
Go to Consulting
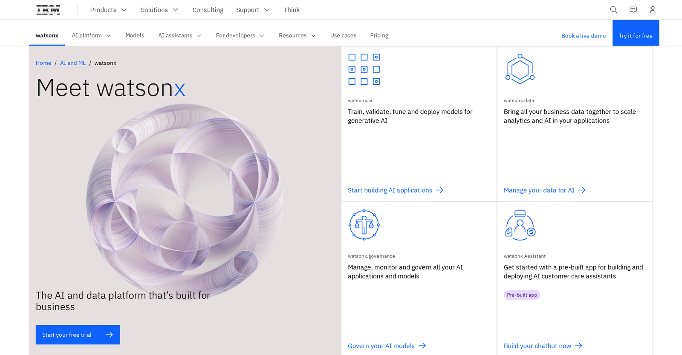tap(208, 10)
